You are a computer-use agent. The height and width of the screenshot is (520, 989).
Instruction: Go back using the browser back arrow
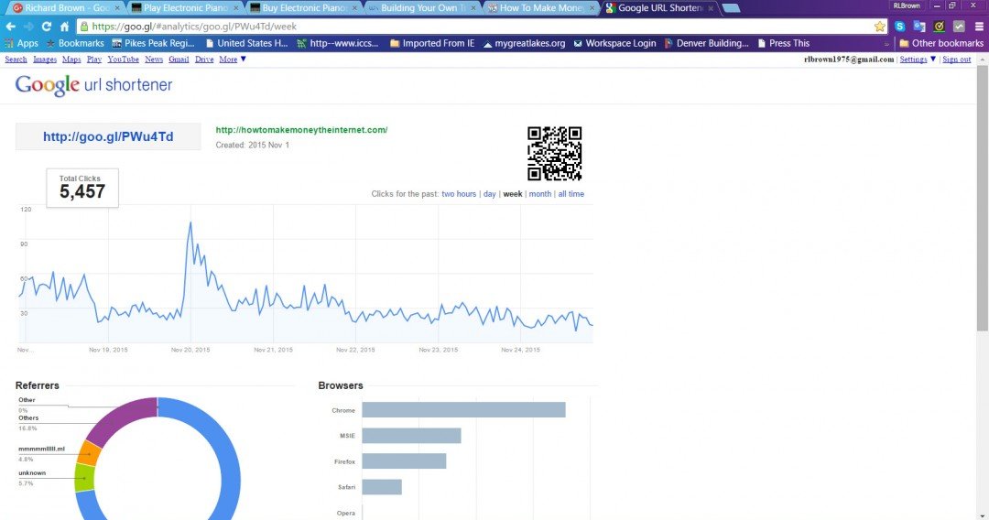point(10,27)
